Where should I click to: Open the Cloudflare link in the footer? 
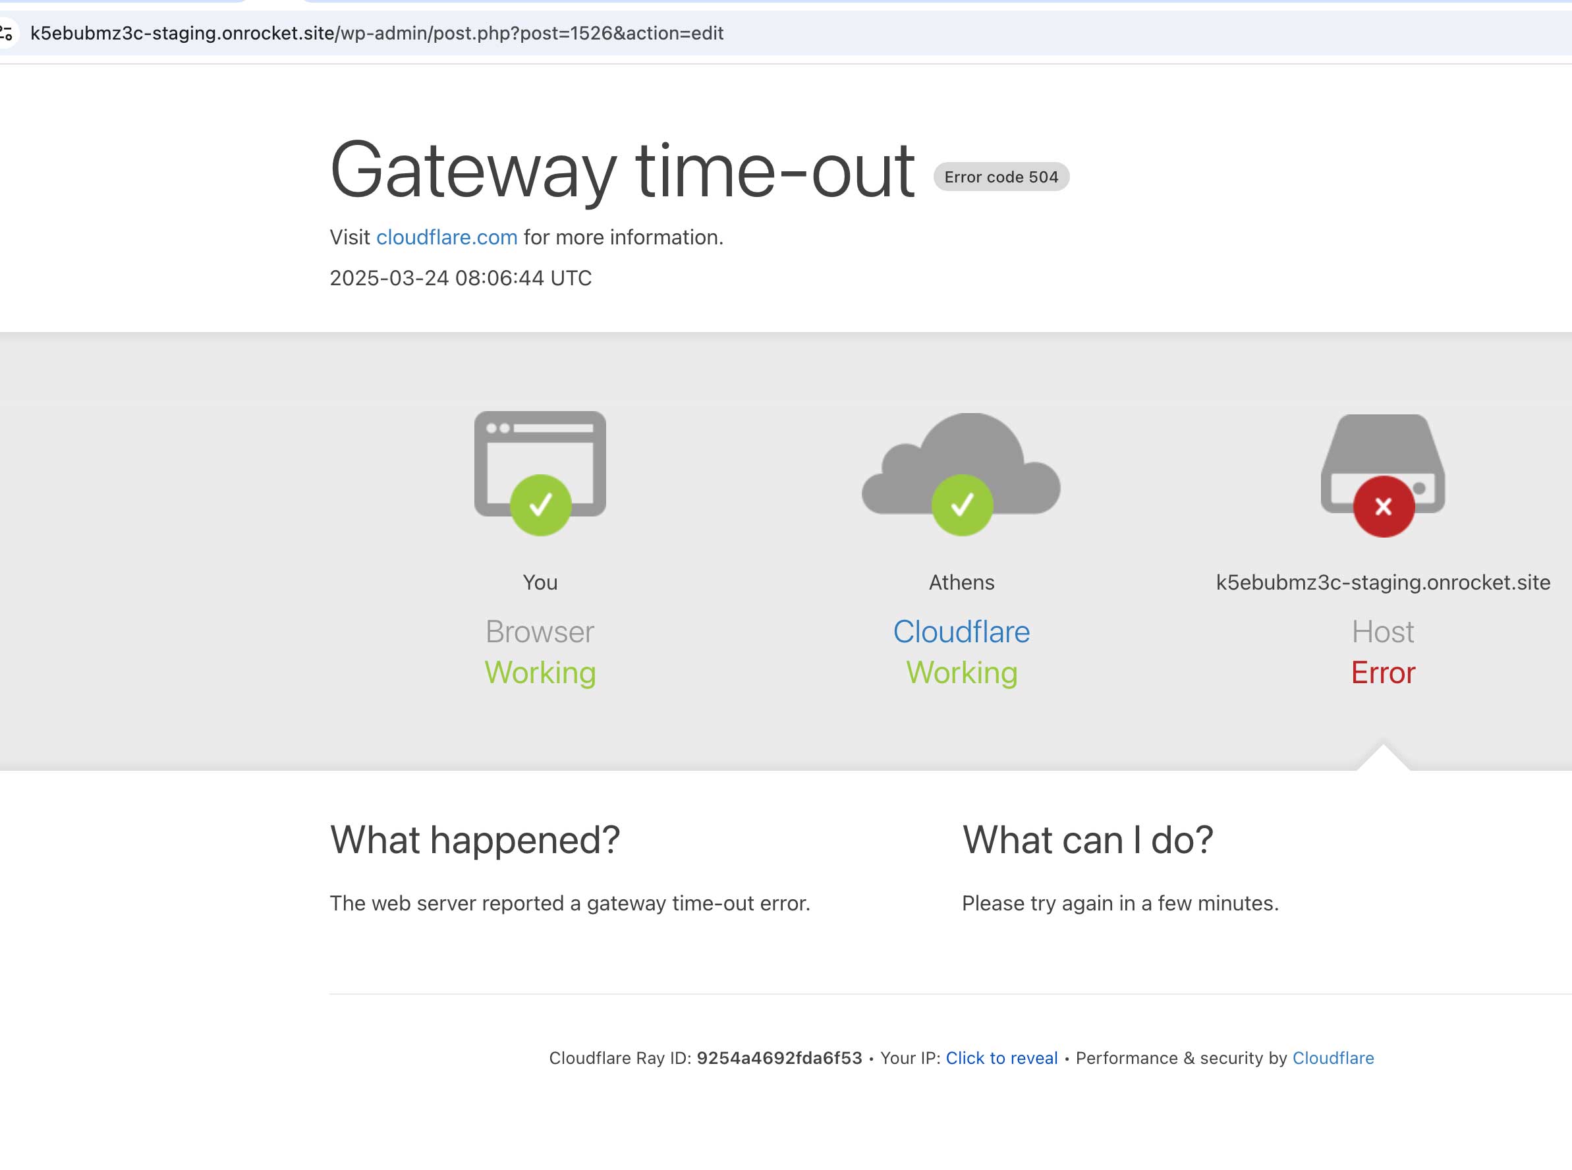pyautogui.click(x=1333, y=1057)
